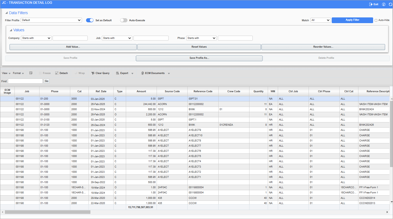The height and width of the screenshot is (219, 393).
Task: Open the View menu
Action: coord(5,73)
